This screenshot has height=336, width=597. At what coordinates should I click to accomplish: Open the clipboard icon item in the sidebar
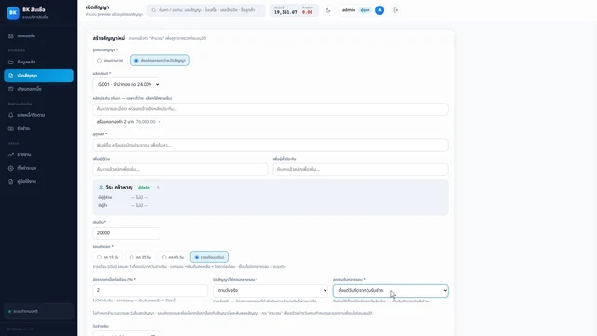[x=10, y=89]
